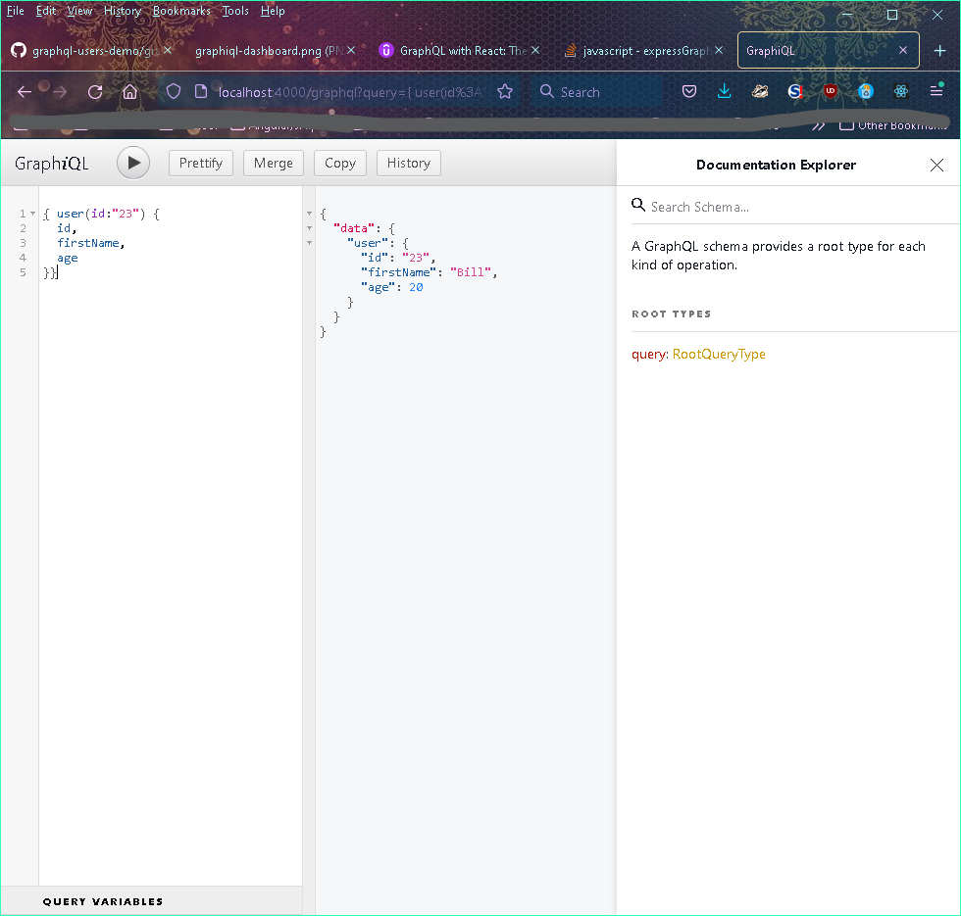Viewport: 961px width, 916px height.
Task: Click the firstName field in the query editor
Action: (x=87, y=243)
